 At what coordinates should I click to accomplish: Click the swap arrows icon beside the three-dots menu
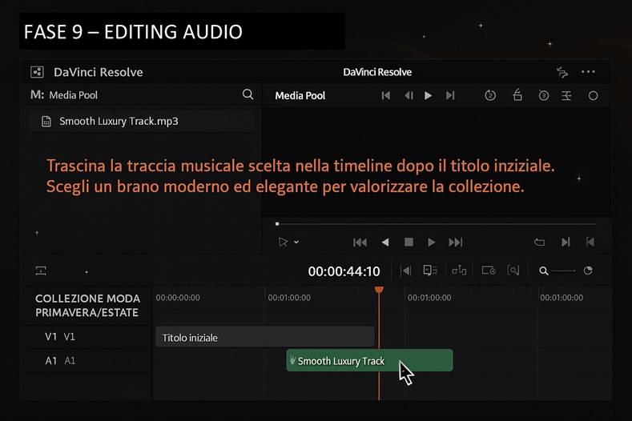[562, 72]
